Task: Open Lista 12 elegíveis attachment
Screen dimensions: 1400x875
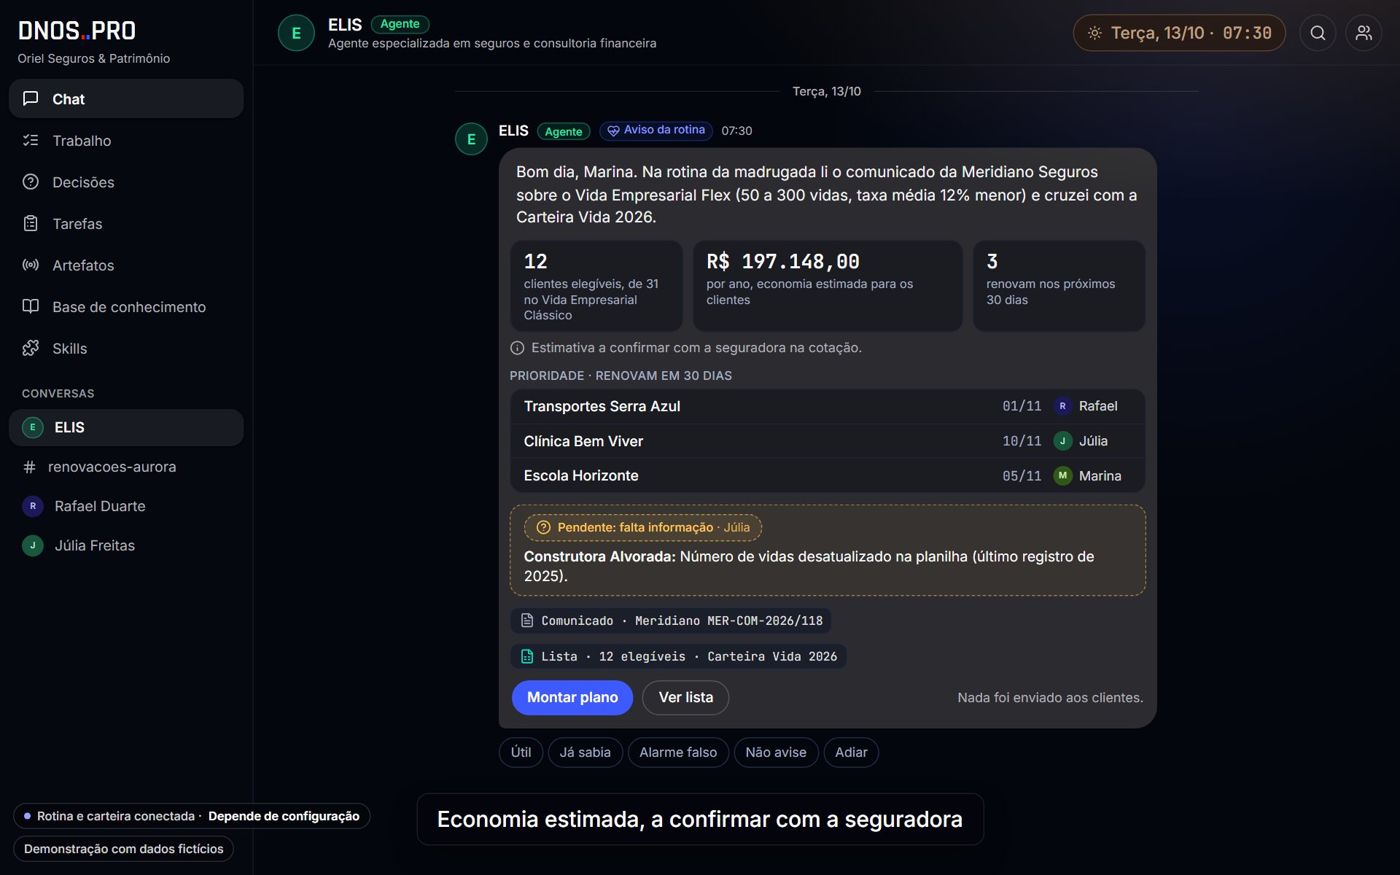Action: pos(678,656)
